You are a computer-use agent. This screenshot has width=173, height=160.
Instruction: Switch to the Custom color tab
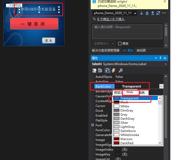click(118, 92)
